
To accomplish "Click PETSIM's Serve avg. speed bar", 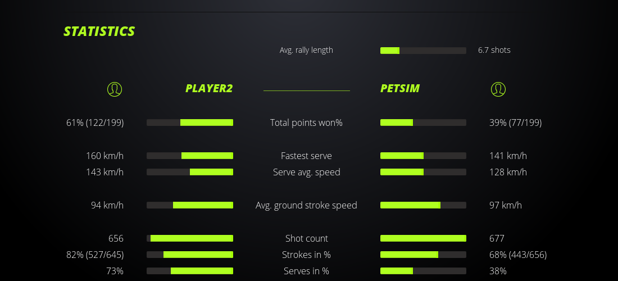I will [423, 172].
